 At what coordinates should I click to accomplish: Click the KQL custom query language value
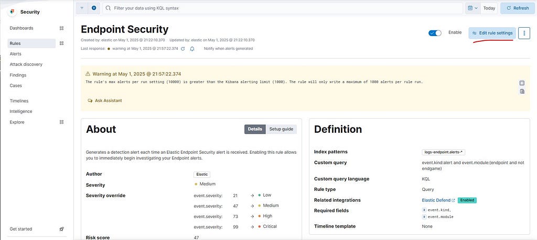tap(426, 179)
